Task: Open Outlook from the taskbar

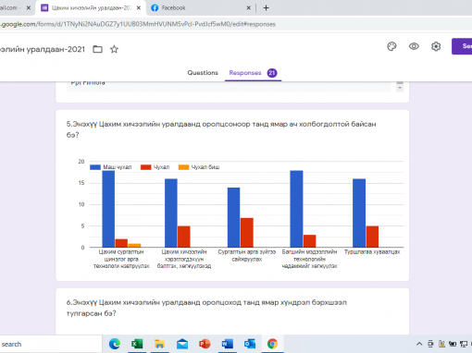Action: pos(250,344)
